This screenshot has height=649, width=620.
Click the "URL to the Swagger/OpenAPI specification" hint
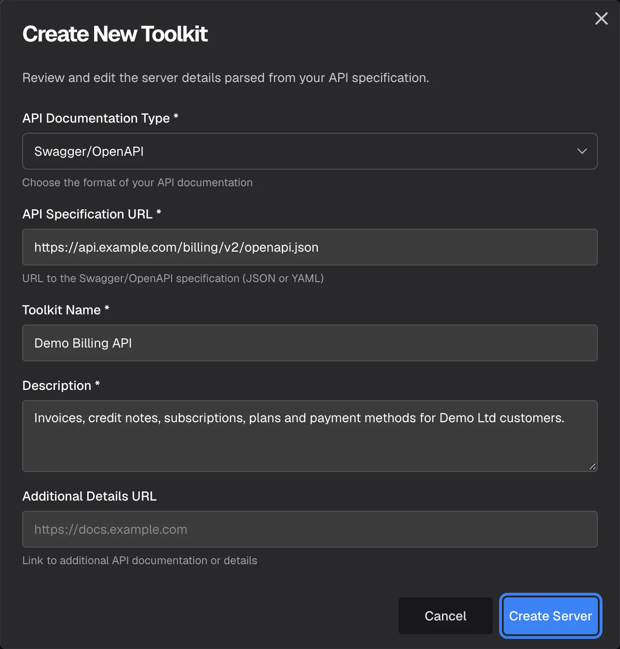tap(173, 278)
